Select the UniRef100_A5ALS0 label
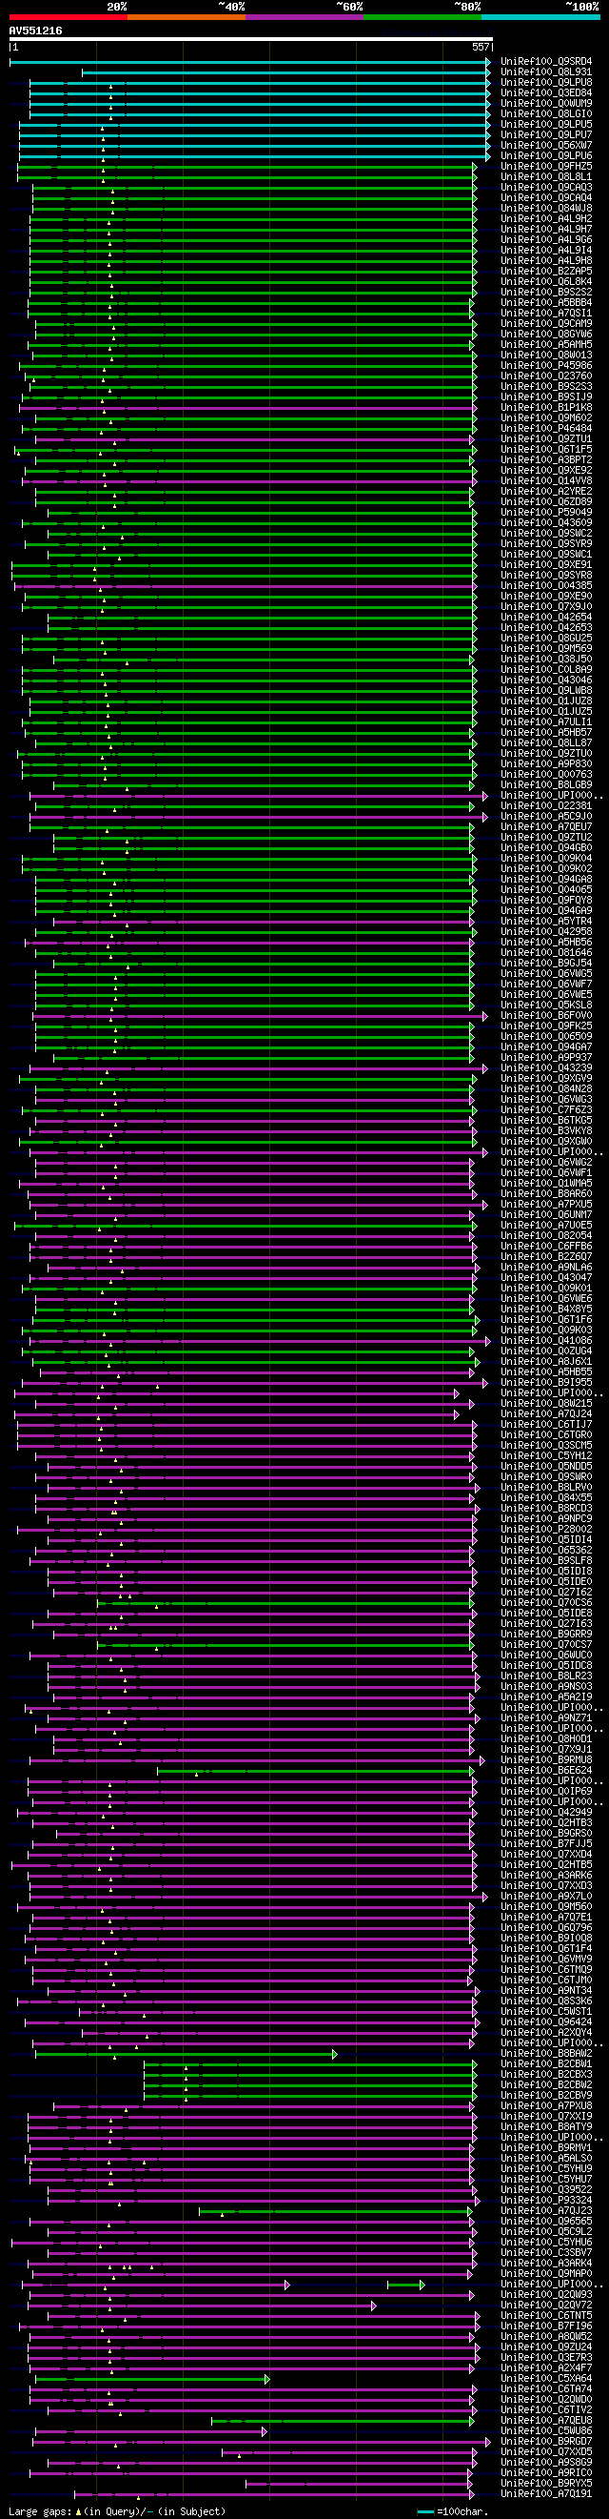This screenshot has height=2519, width=609. click(x=546, y=2159)
